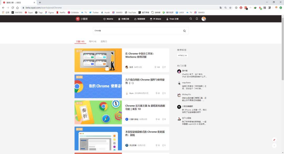Open the hot article by MickeyYin

click(x=194, y=99)
